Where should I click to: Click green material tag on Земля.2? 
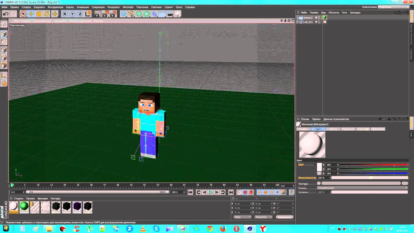[x=325, y=17]
